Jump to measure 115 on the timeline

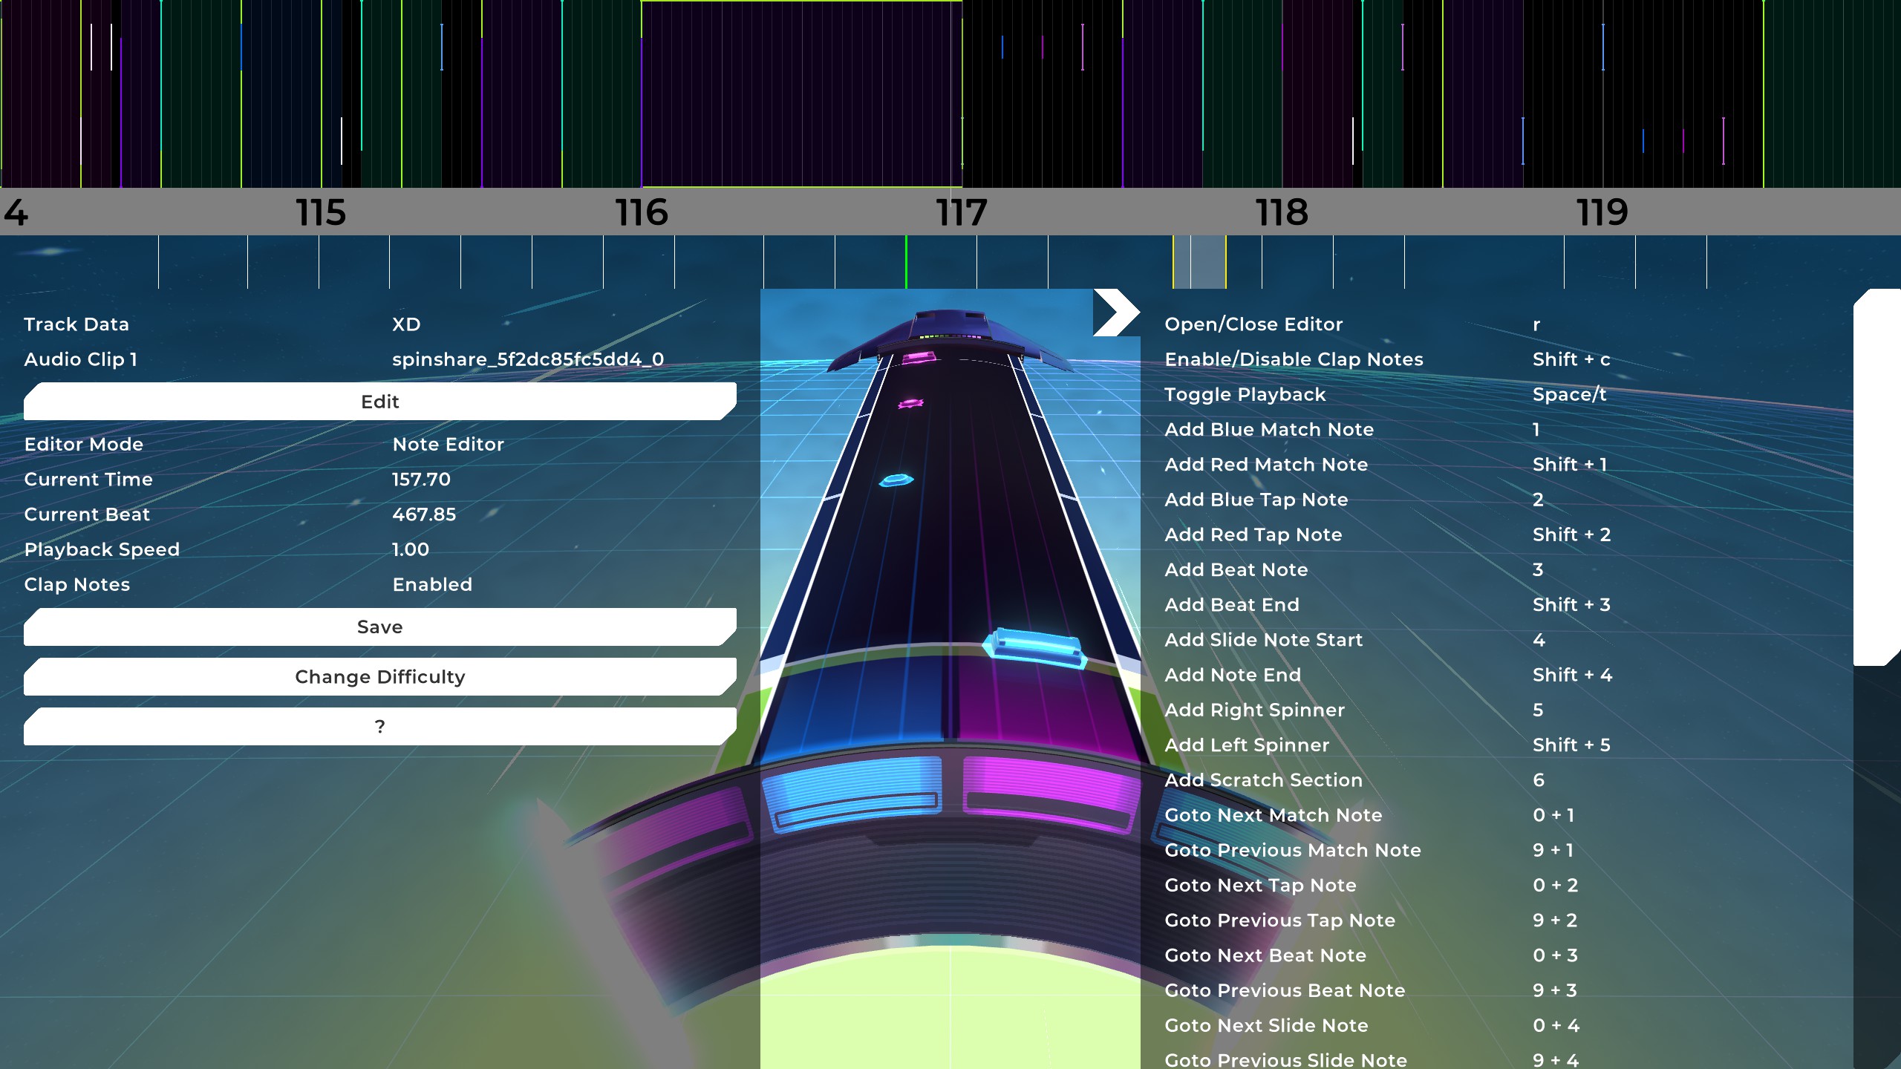coord(321,213)
